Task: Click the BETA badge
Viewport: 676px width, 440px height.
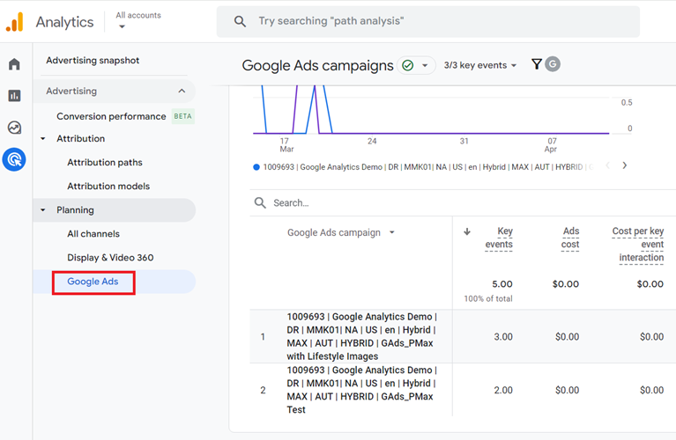Action: point(182,116)
